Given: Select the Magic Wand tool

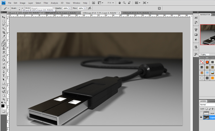Looking at the screenshot, I should point(4,29).
